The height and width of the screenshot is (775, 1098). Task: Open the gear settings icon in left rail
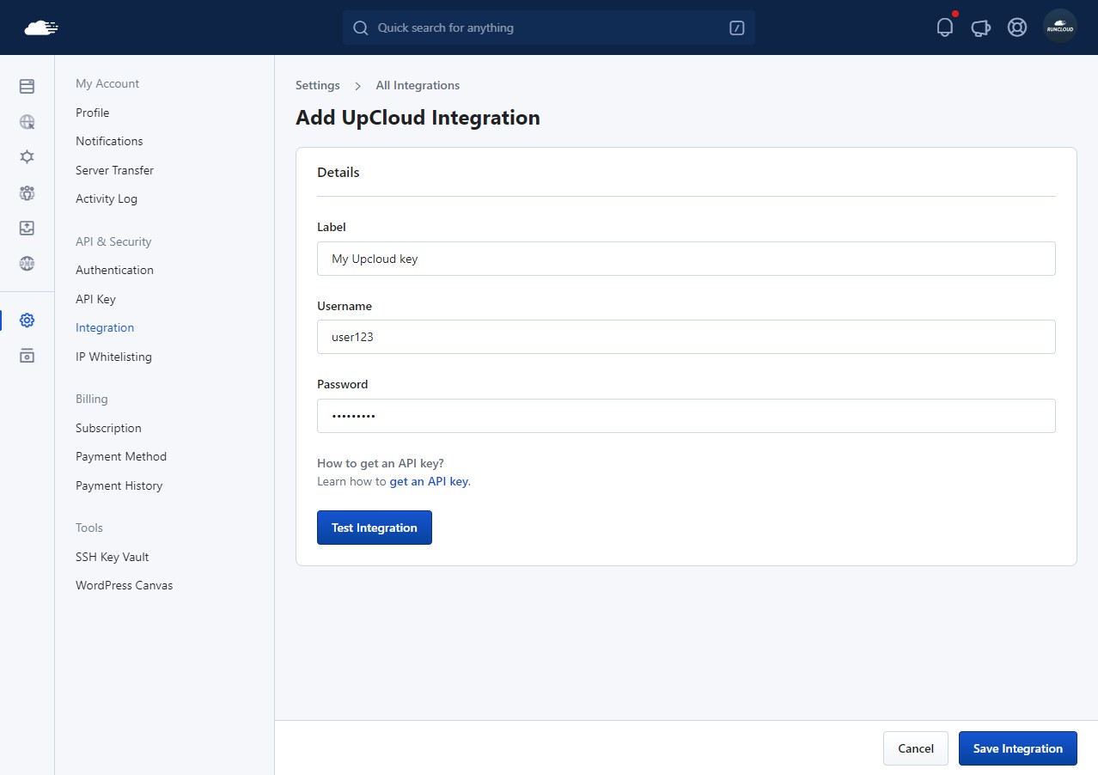(27, 320)
